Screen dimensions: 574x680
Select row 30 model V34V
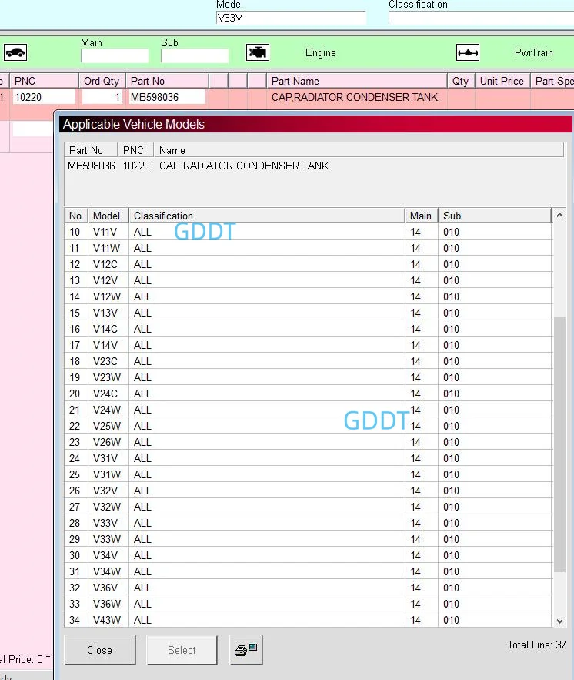coord(308,555)
